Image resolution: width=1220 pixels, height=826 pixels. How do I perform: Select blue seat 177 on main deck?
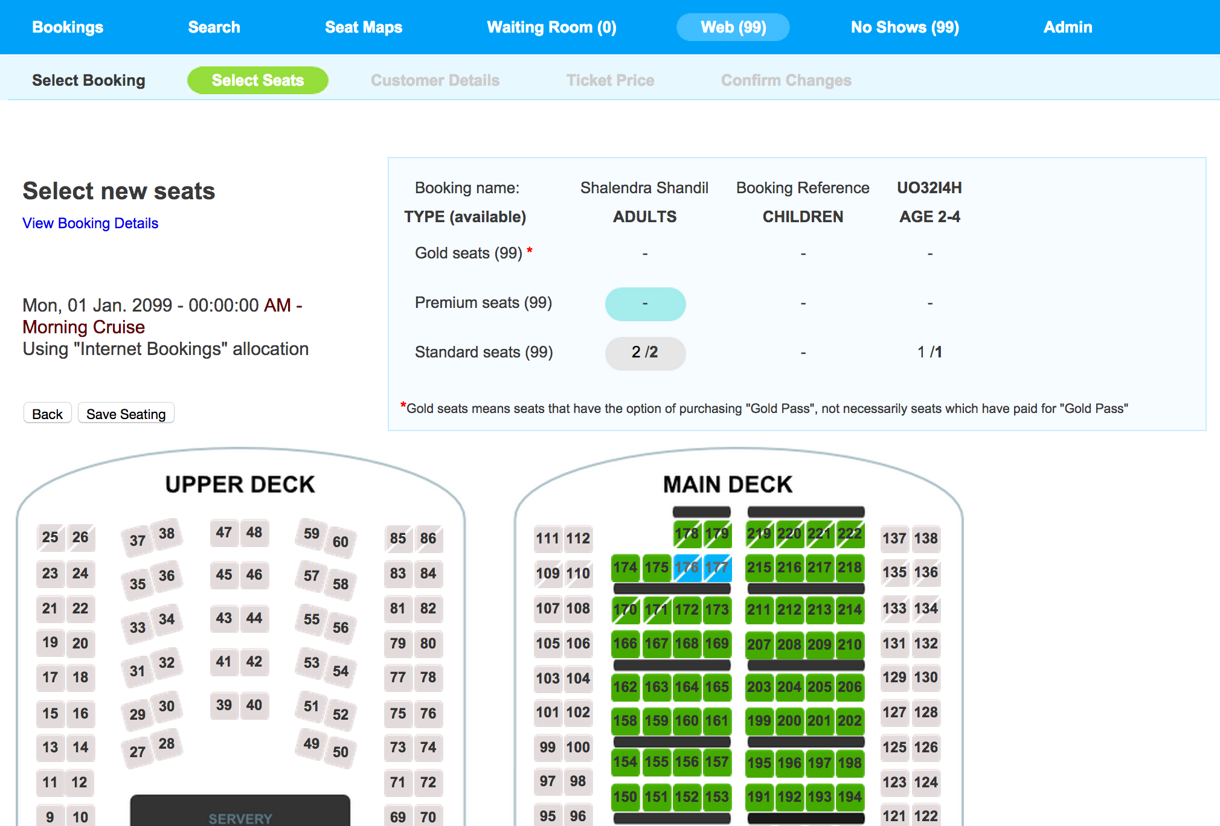pyautogui.click(x=717, y=568)
